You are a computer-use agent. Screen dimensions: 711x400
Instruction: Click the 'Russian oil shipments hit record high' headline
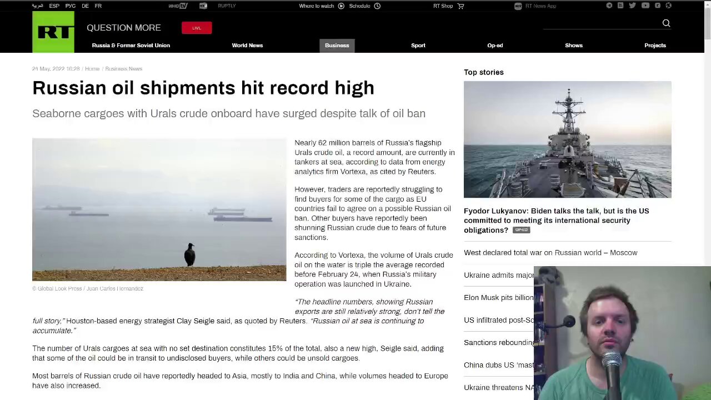(203, 88)
